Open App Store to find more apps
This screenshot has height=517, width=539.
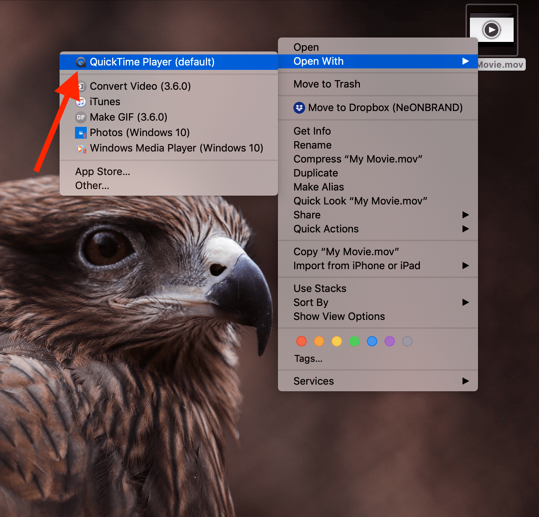(x=103, y=171)
